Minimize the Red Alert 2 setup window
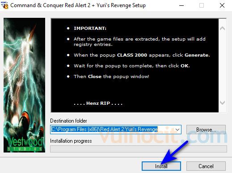This screenshot has width=232, height=173. pyautogui.click(x=181, y=5)
